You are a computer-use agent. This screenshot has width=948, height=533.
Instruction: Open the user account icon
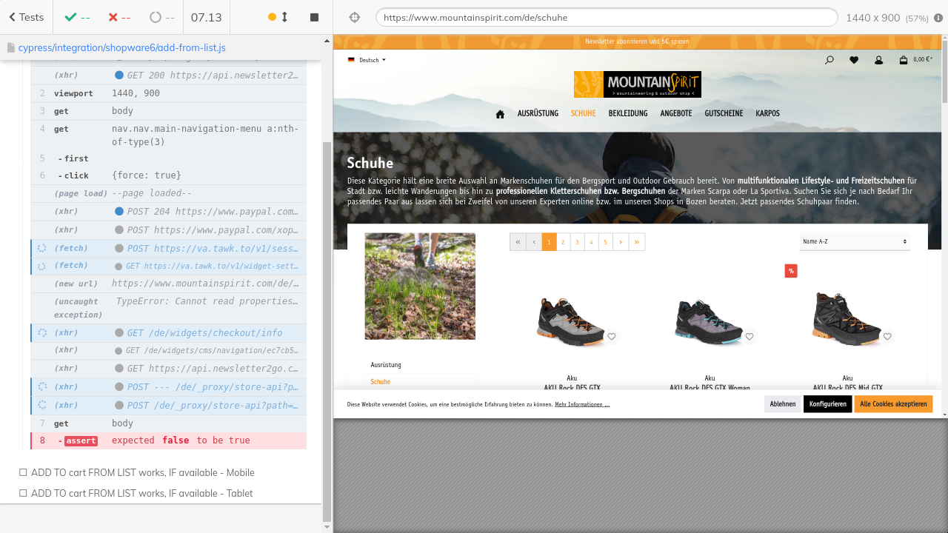(878, 61)
